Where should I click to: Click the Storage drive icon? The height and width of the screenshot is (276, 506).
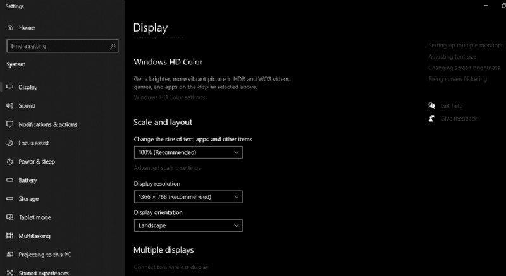tap(9, 199)
